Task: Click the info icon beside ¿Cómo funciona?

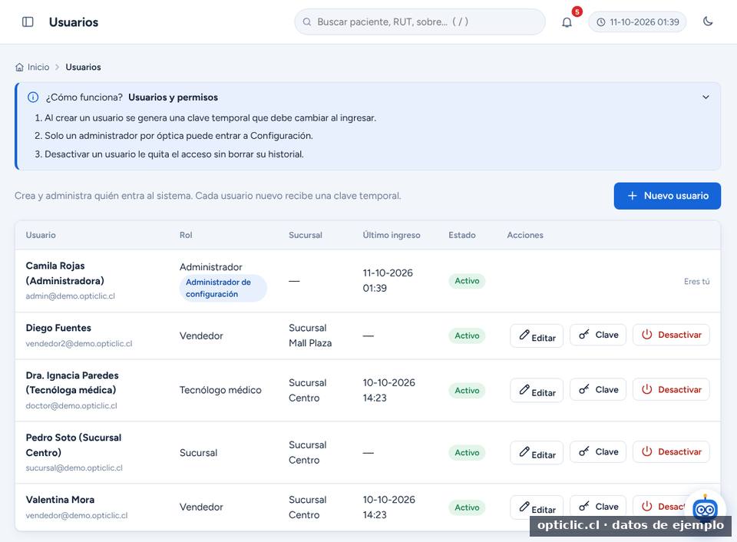Action: tap(33, 97)
